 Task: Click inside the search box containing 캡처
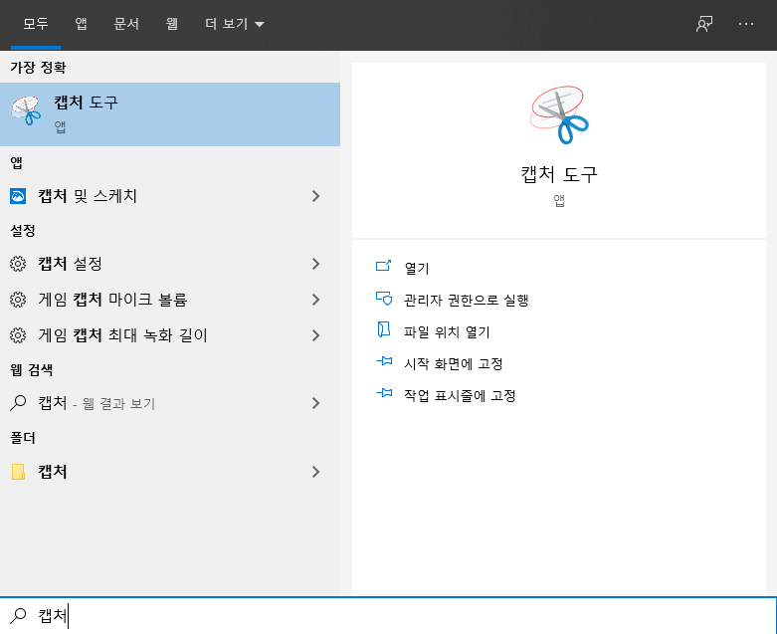[388, 615]
